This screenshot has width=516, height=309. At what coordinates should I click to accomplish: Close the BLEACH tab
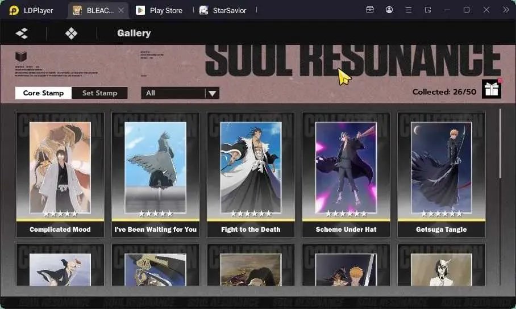pos(121,10)
